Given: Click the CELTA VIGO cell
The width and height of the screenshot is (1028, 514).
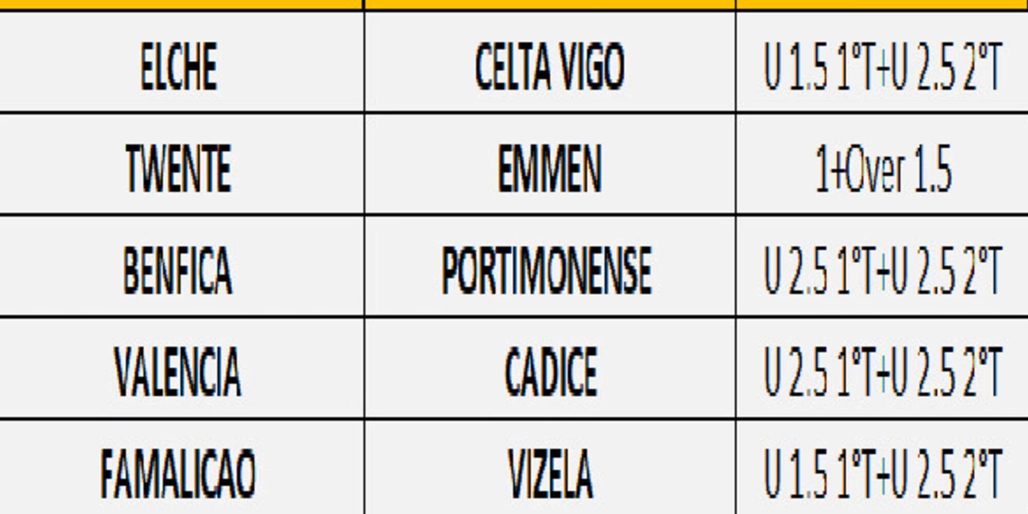Looking at the screenshot, I should (549, 67).
